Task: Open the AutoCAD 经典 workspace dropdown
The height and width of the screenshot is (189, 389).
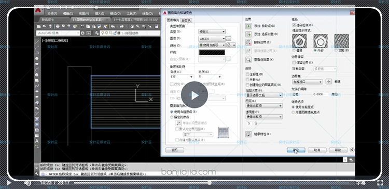Action: [58, 33]
